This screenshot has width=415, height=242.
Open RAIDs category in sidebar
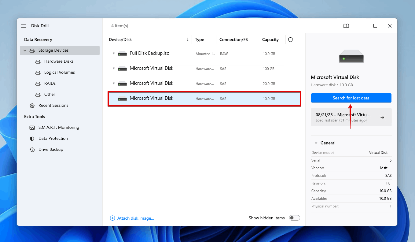[x=50, y=83]
